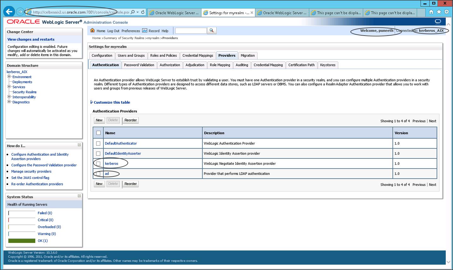Expand Customize this table section
453x270 pixels.
click(112, 102)
